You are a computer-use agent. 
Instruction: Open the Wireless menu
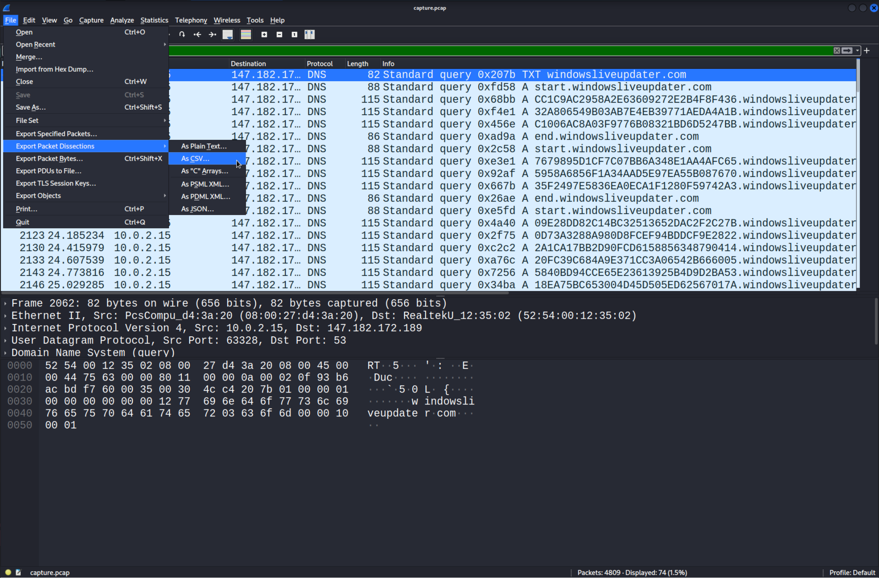pyautogui.click(x=227, y=20)
